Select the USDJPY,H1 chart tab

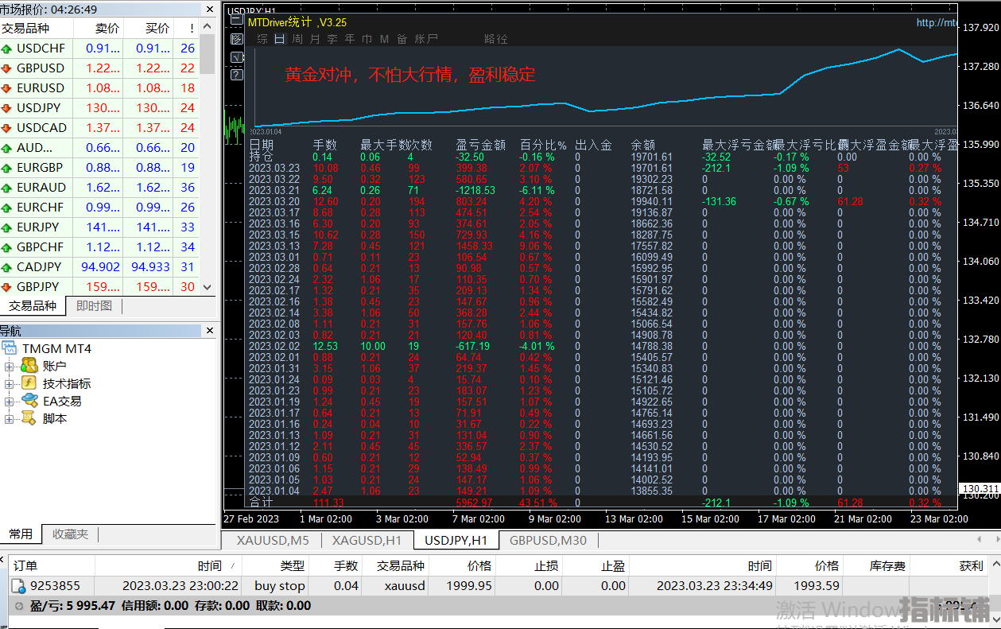tap(456, 541)
